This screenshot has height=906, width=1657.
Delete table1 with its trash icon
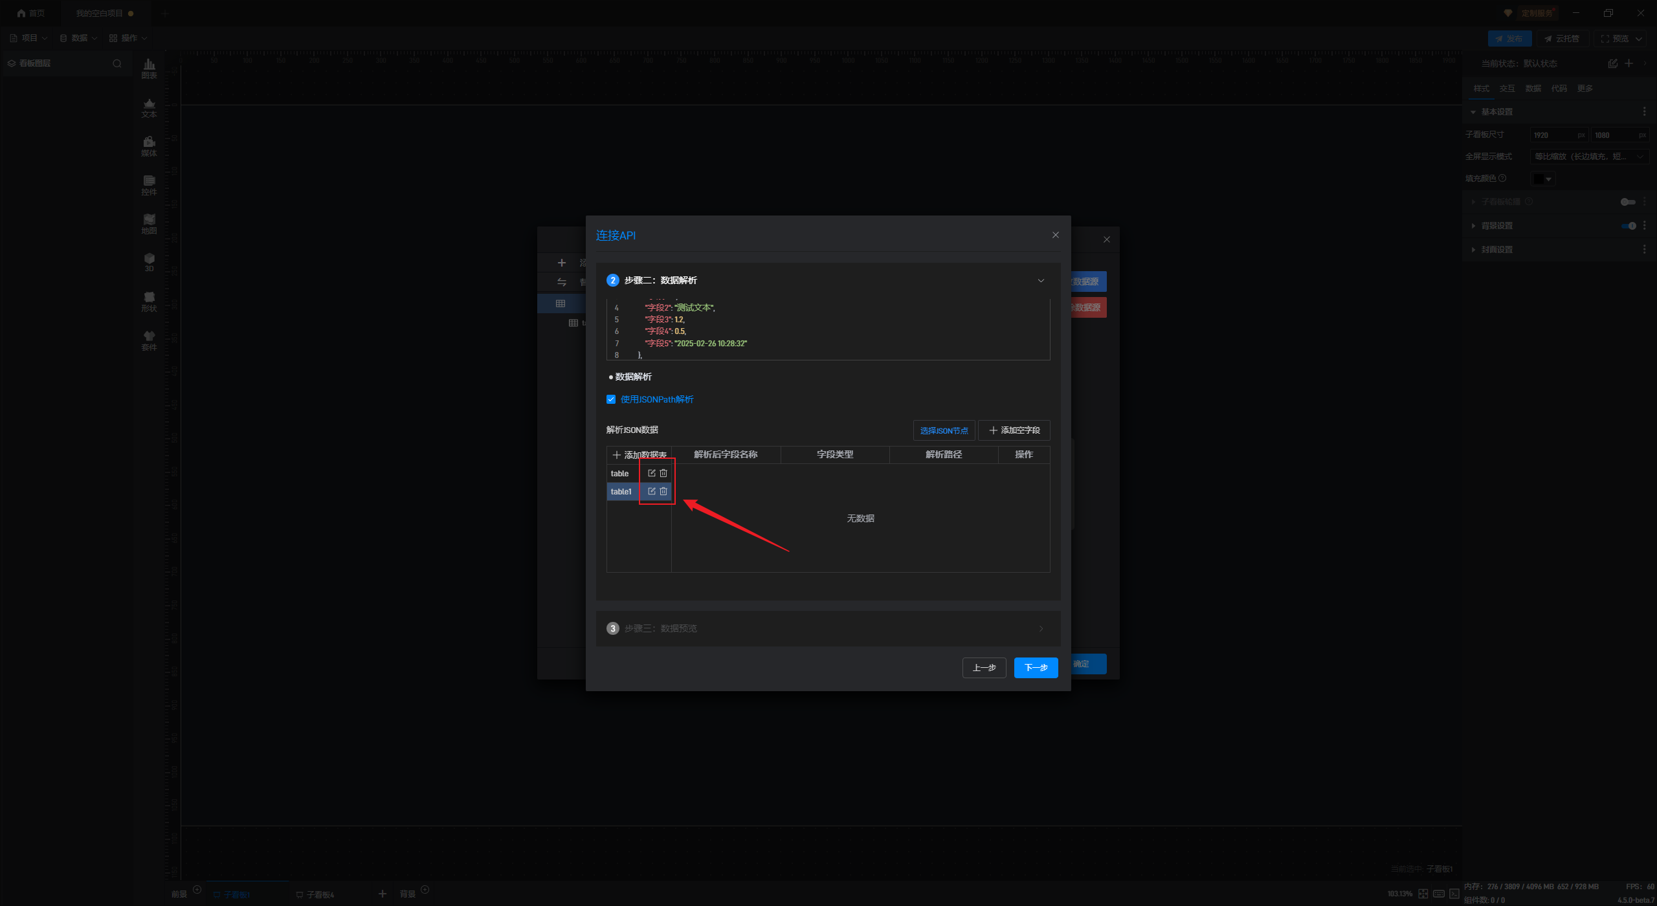[663, 491]
